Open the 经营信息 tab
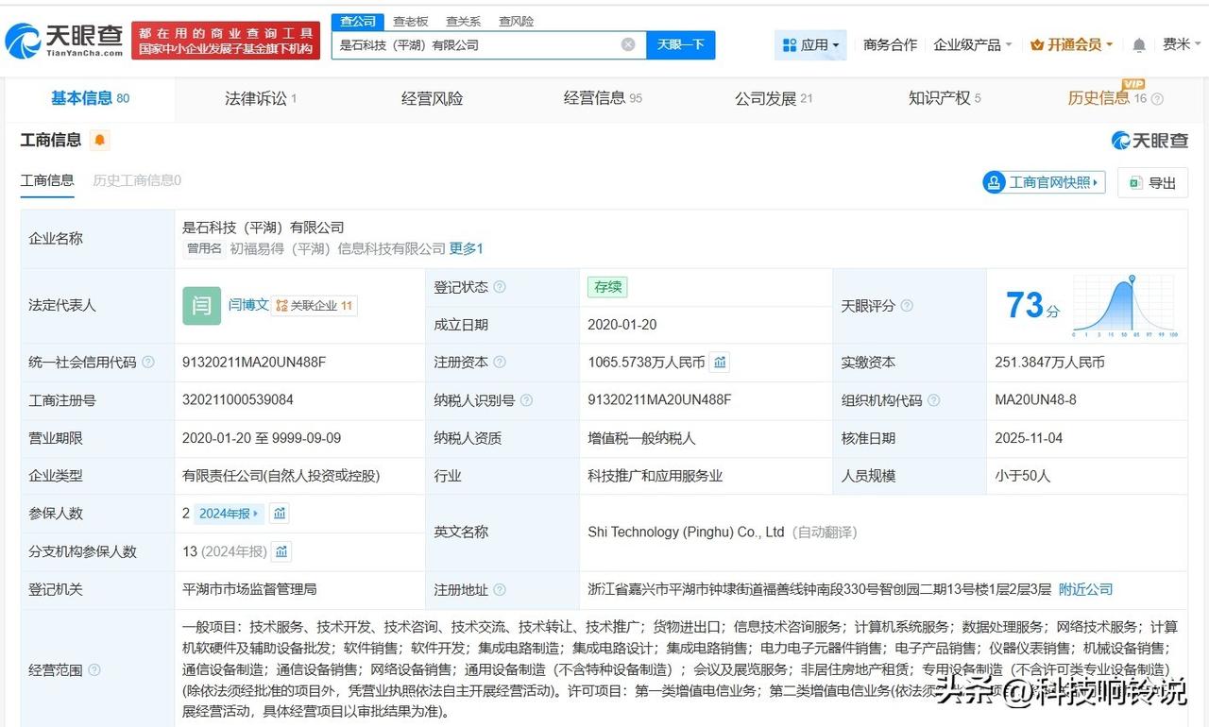Screen dimensions: 1209x727 (x=603, y=98)
